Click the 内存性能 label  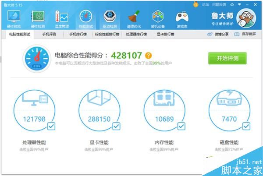tap(164, 143)
